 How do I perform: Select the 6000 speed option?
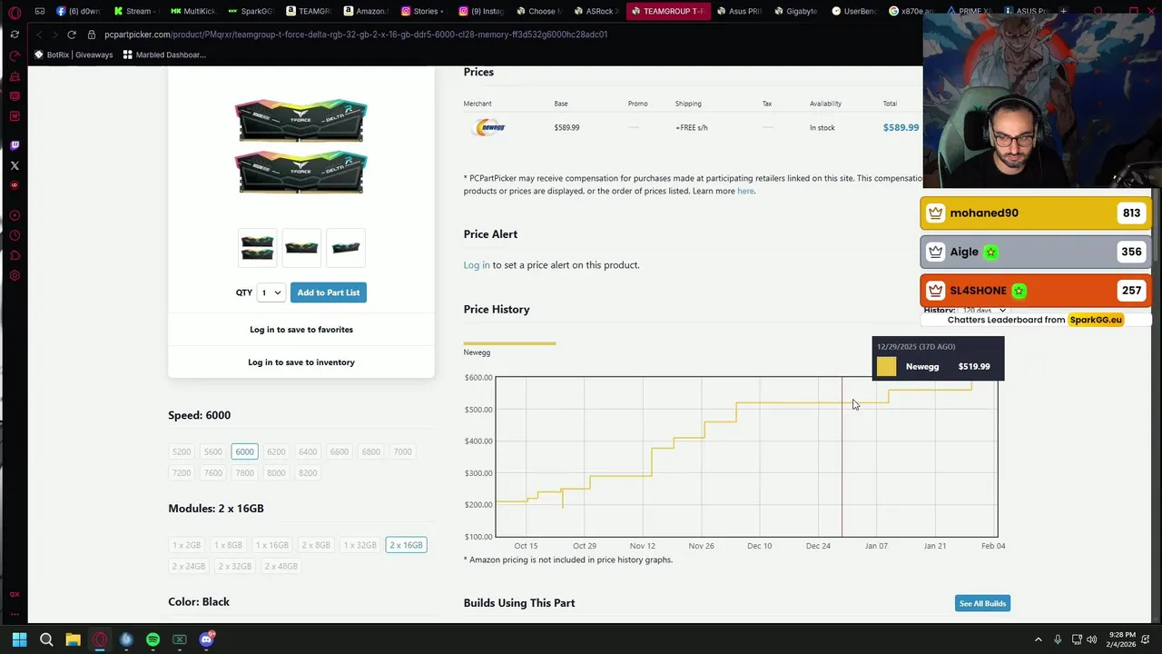click(245, 451)
